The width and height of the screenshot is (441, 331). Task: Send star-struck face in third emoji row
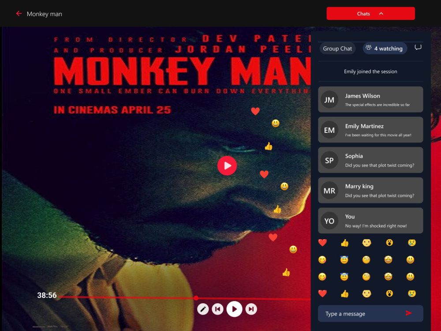coord(388,277)
